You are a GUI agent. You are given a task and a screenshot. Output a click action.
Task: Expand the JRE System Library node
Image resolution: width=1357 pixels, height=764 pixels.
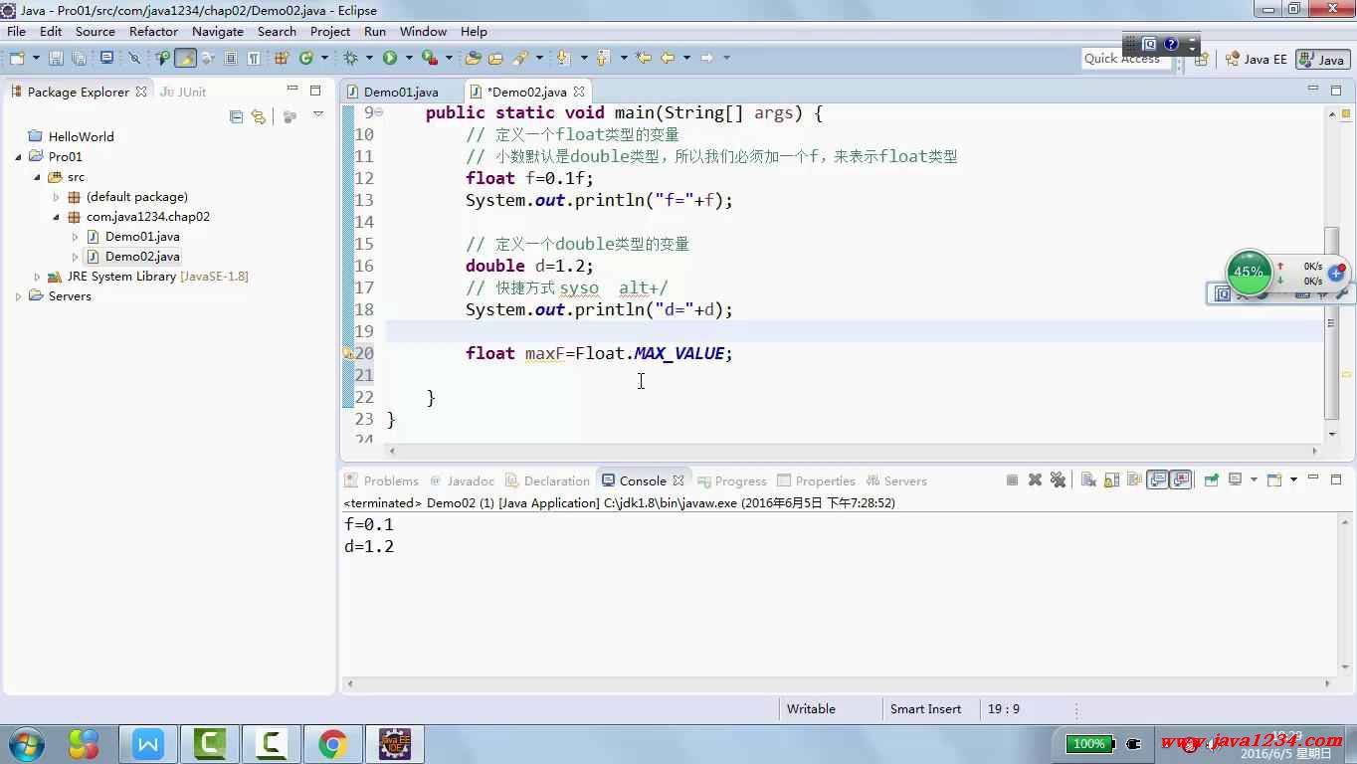(x=37, y=276)
